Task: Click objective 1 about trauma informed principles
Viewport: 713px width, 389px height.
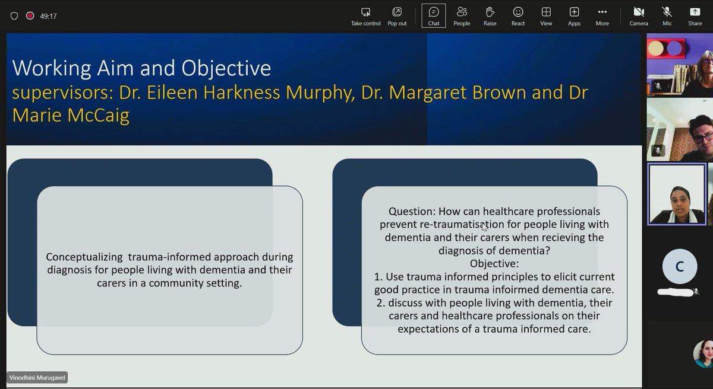Action: [x=494, y=283]
